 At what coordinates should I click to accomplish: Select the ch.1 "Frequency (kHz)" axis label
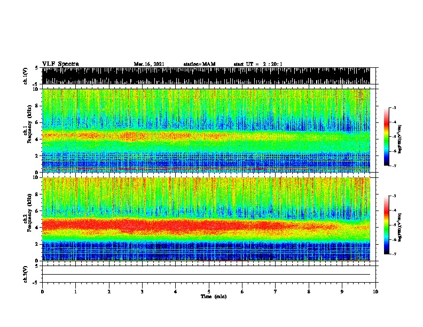(x=29, y=124)
